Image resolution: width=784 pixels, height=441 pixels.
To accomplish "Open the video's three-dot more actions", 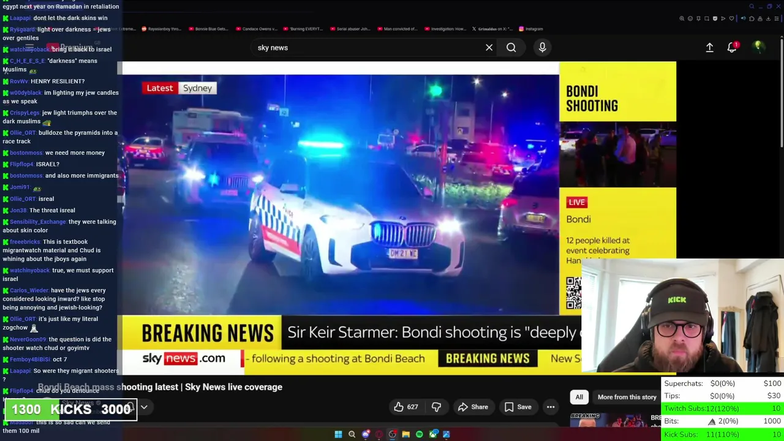I will 551,407.
